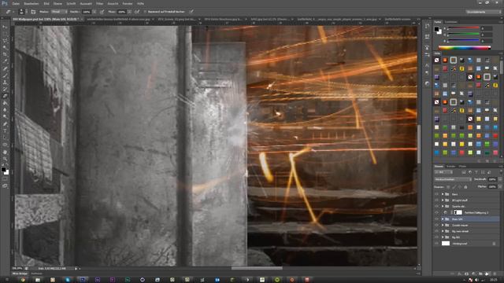Open layer blend mode dropdown

pyautogui.click(x=453, y=179)
